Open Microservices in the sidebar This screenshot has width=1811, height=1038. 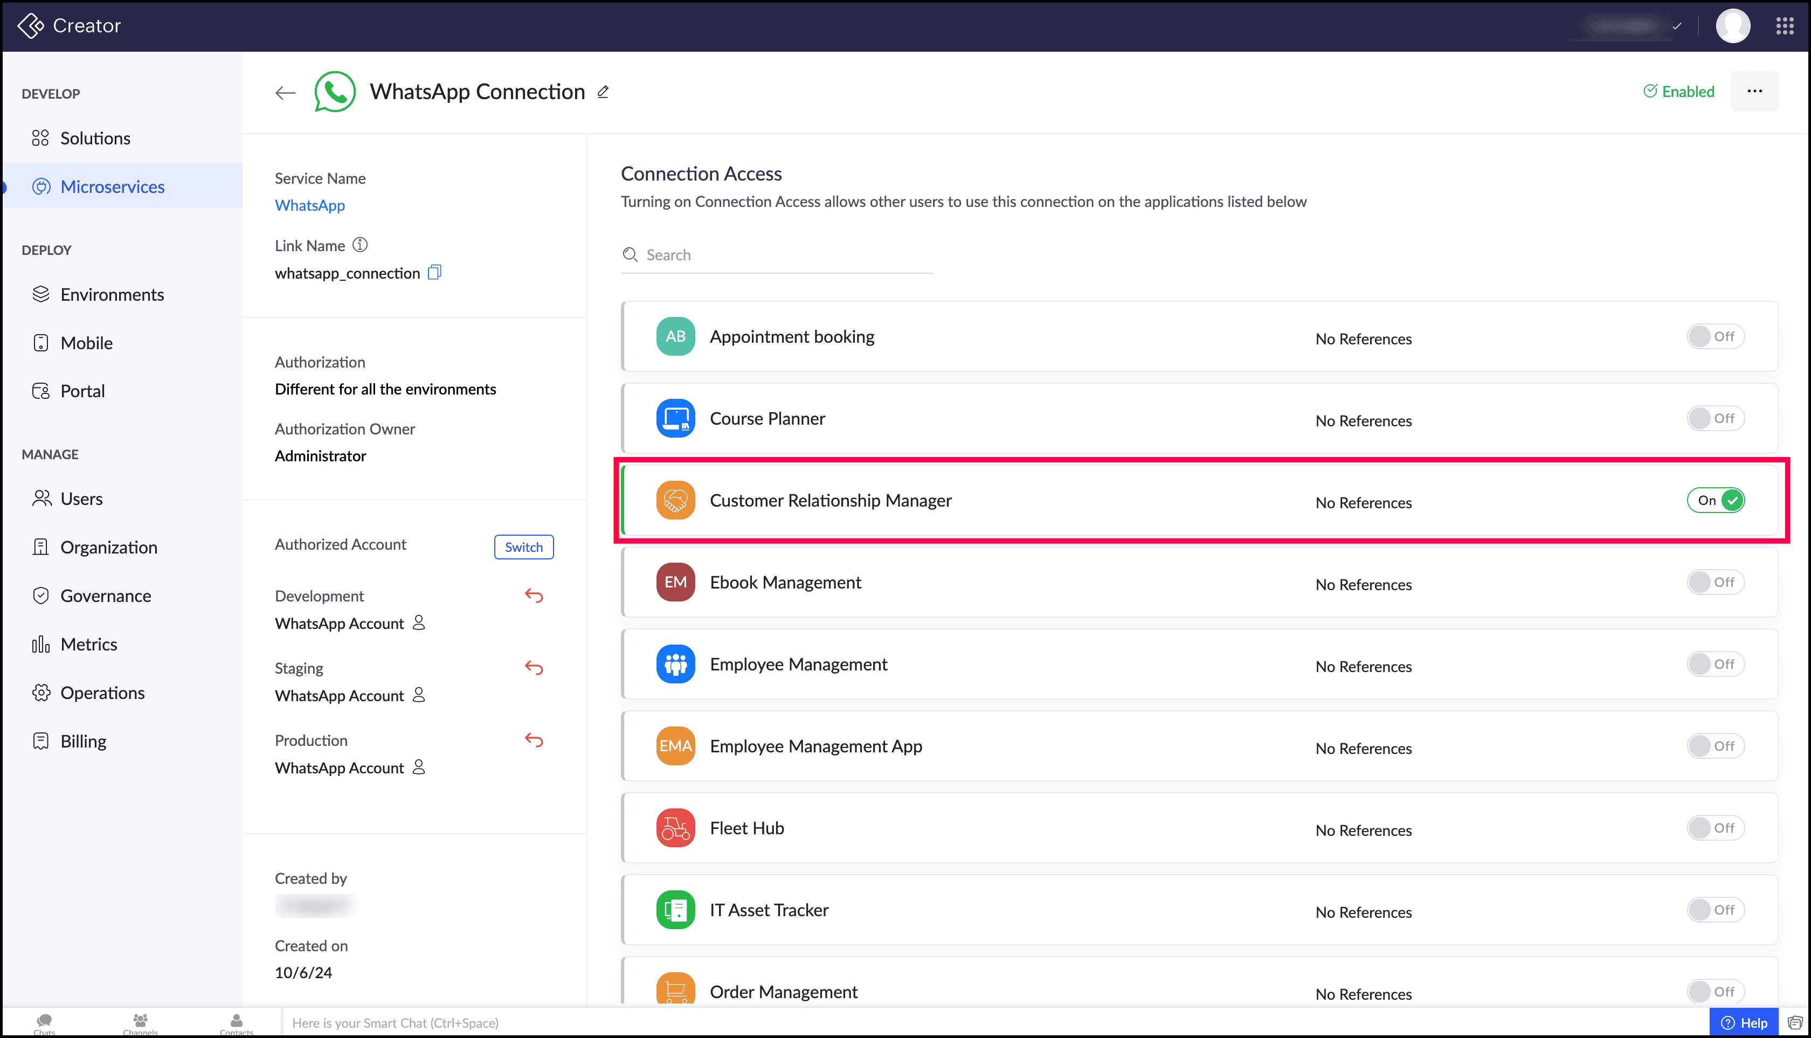pyautogui.click(x=112, y=187)
